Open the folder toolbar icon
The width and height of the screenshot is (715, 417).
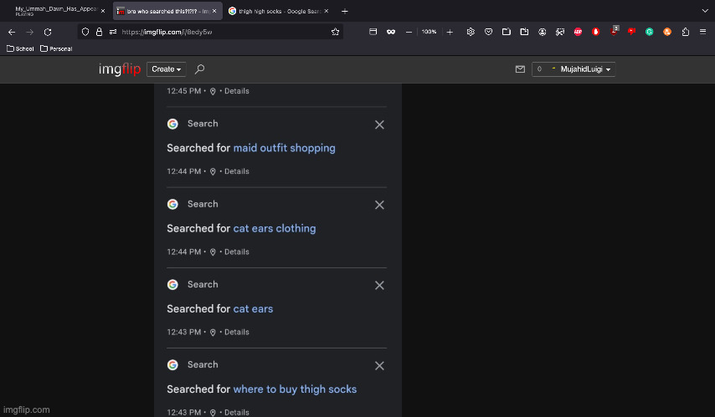[x=507, y=32]
